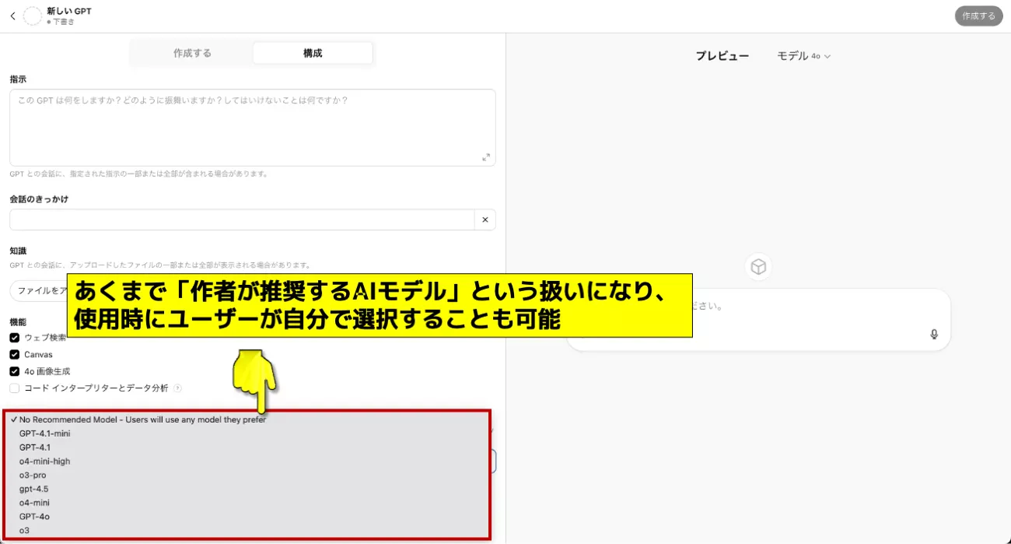This screenshot has height=544, width=1011.
Task: Click the back arrow beside 新しい GPT
Action: 12,16
